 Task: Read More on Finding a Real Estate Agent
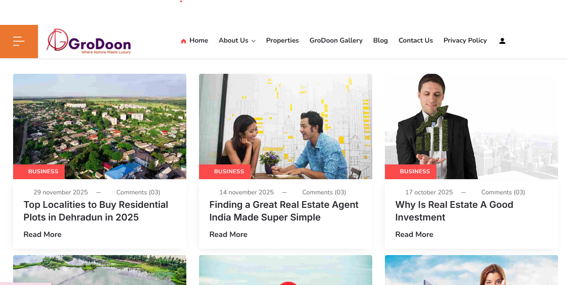click(229, 234)
